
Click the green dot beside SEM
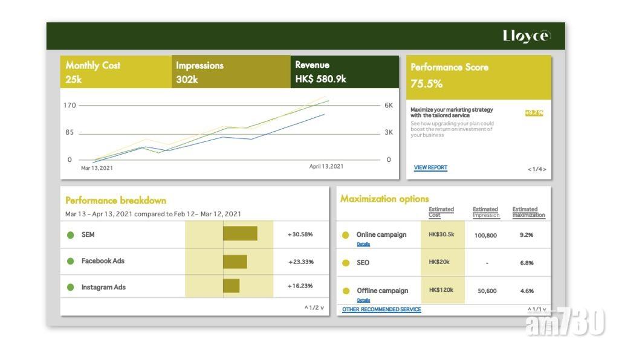coord(71,235)
